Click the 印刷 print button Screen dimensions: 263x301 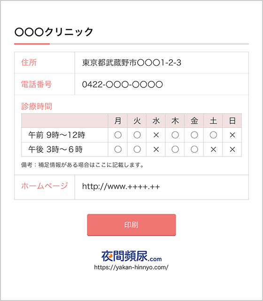click(x=131, y=225)
